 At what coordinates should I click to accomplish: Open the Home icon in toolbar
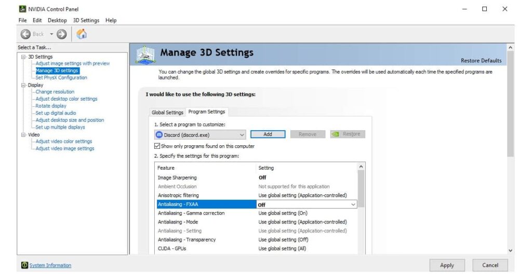pyautogui.click(x=82, y=34)
